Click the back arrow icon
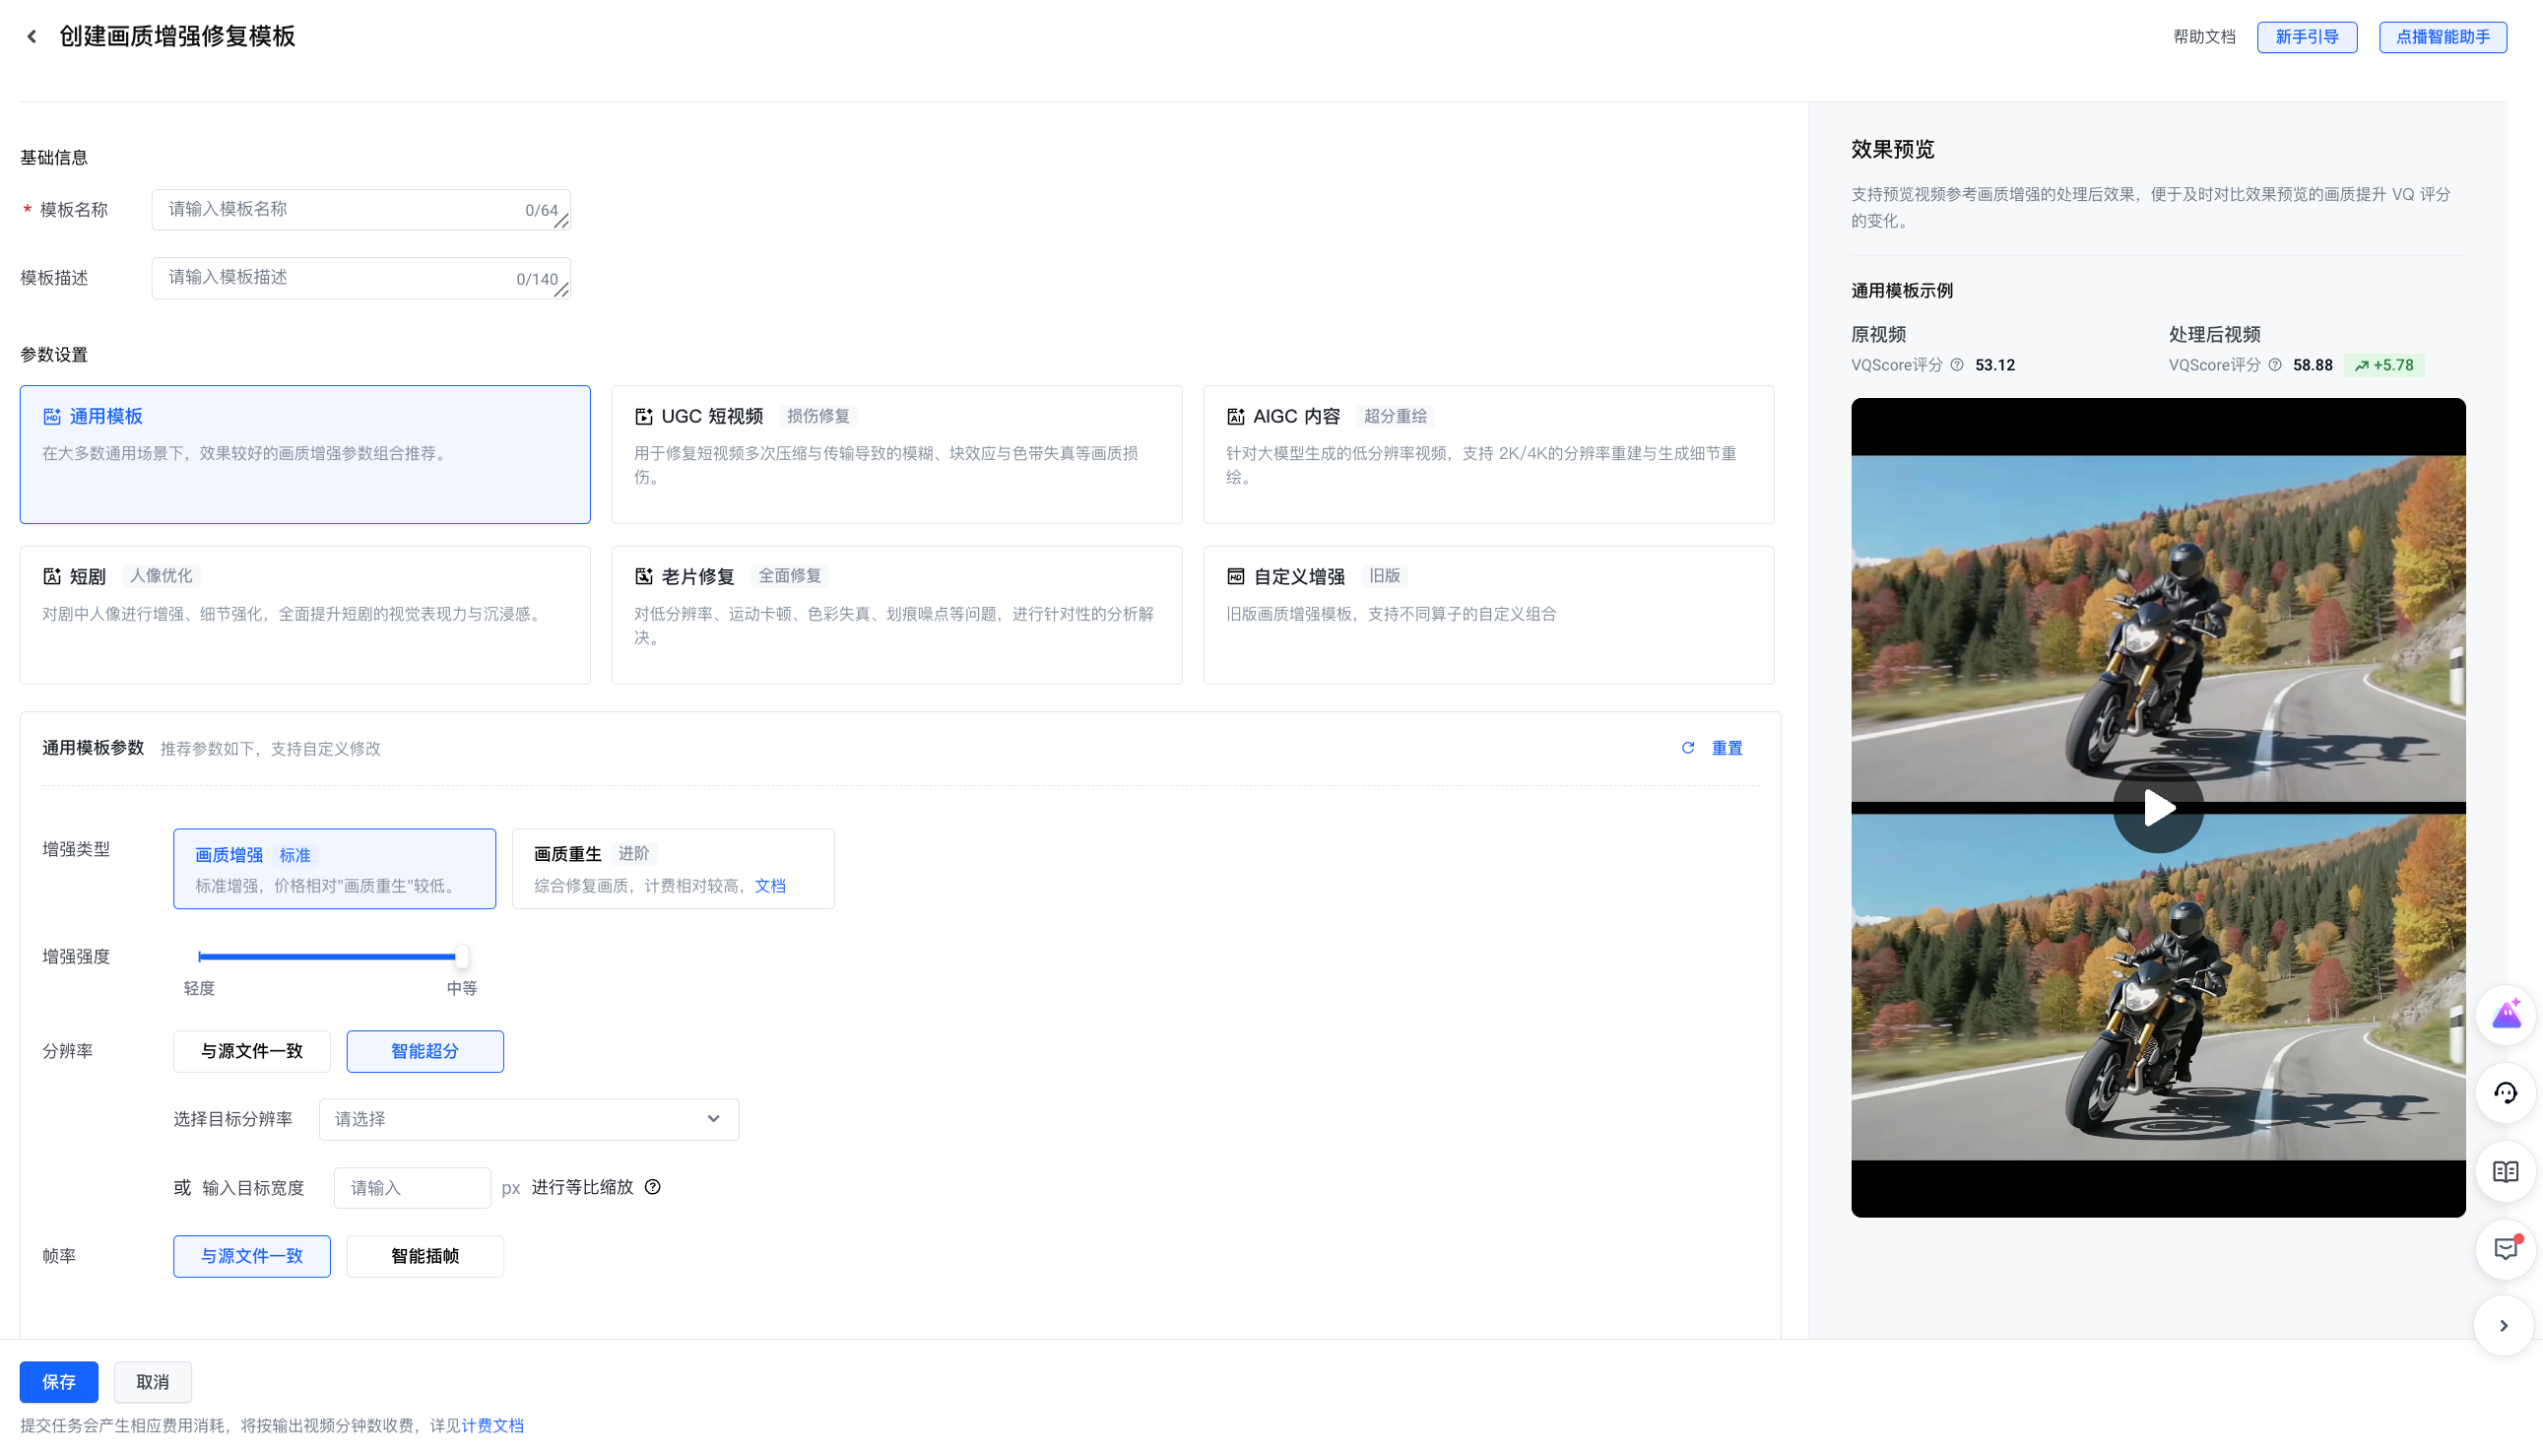 click(32, 37)
